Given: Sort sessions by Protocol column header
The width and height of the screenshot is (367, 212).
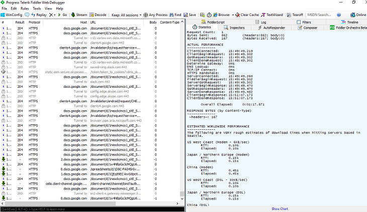Looking at the screenshot, I should pos(34,23).
